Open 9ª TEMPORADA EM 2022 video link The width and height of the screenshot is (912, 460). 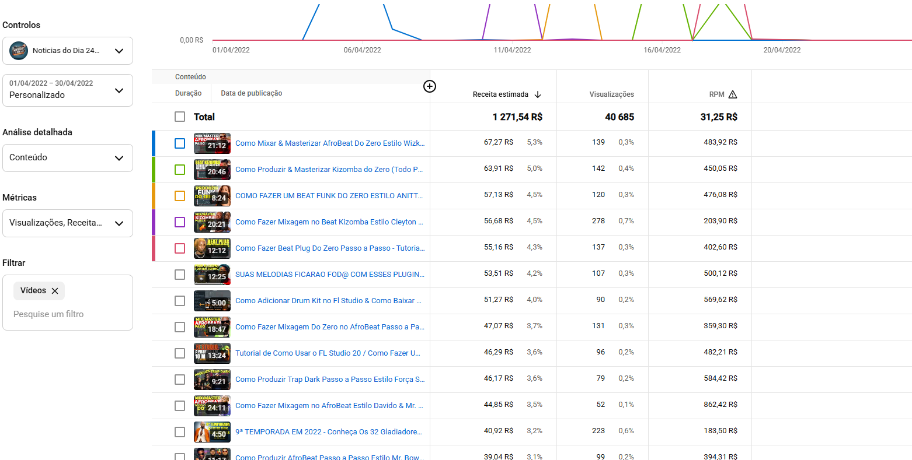(x=329, y=432)
